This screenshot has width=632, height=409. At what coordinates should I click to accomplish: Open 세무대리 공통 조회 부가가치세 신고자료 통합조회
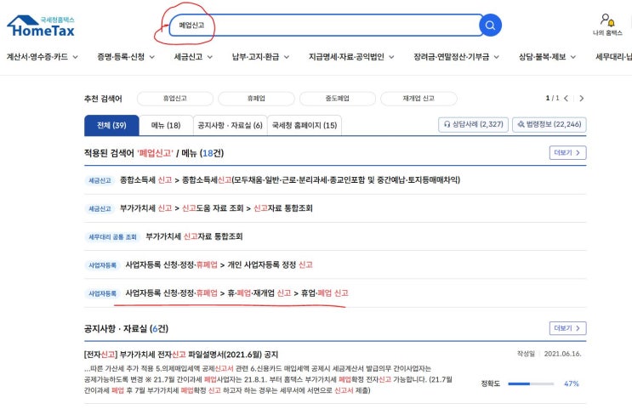click(194, 236)
